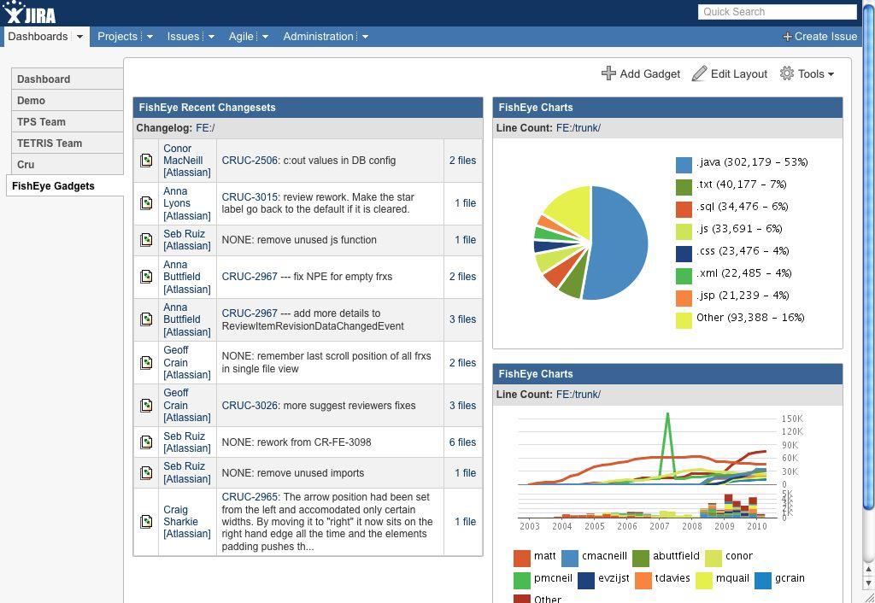Open 2 files link for CRUC-2506
The image size is (875, 603).
point(462,161)
